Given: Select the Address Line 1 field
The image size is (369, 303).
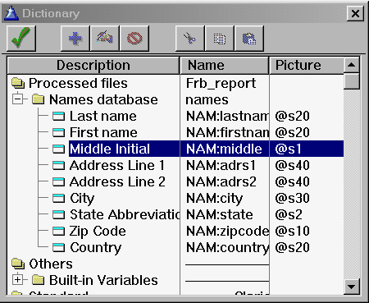Looking at the screenshot, I should click(117, 165).
